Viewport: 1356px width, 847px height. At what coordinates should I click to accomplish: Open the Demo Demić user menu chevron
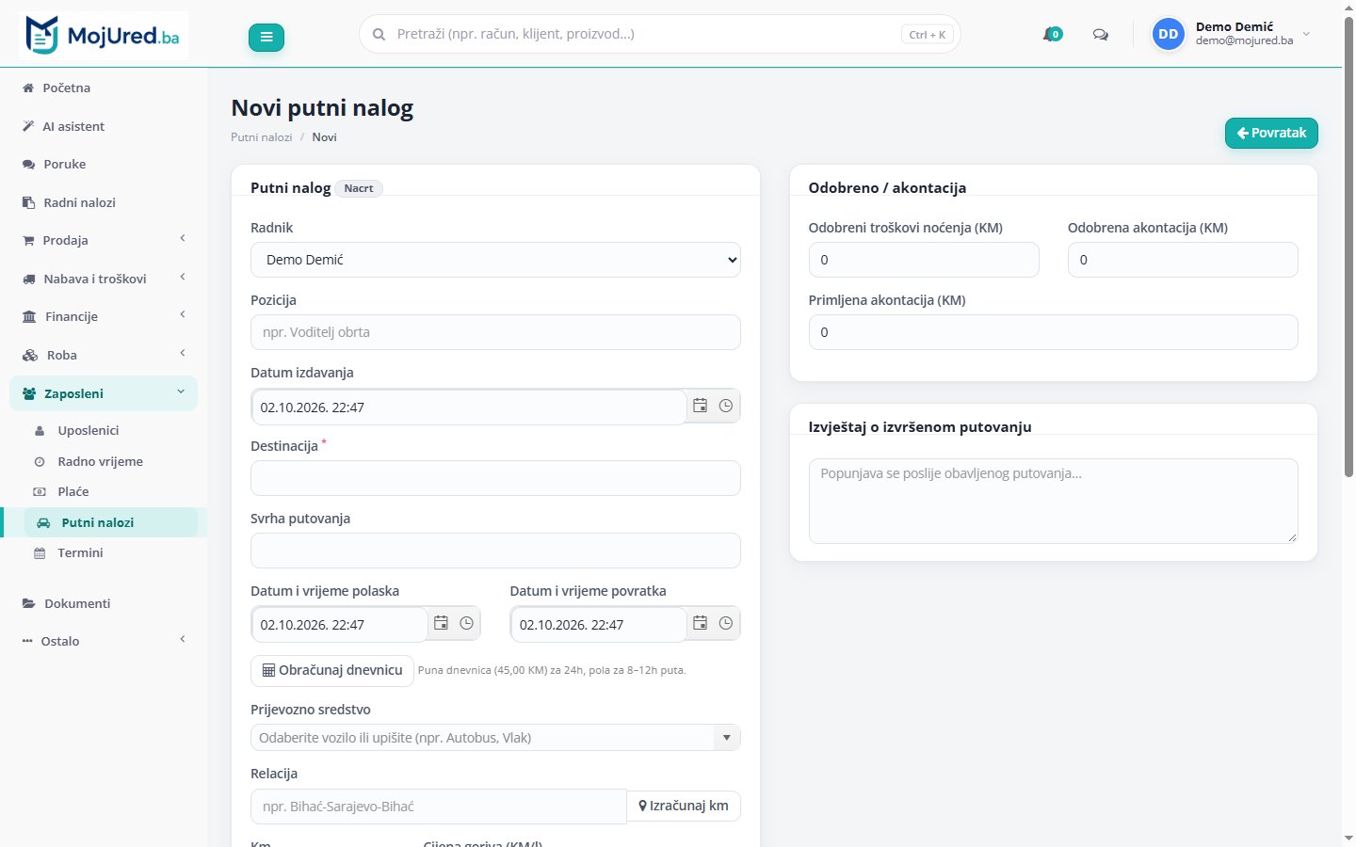[1306, 34]
